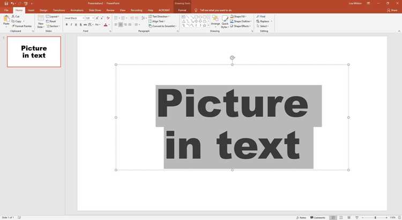Click Increase Font Size icon

[97, 18]
